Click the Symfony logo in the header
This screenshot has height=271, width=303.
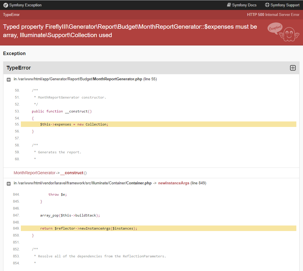5,5
